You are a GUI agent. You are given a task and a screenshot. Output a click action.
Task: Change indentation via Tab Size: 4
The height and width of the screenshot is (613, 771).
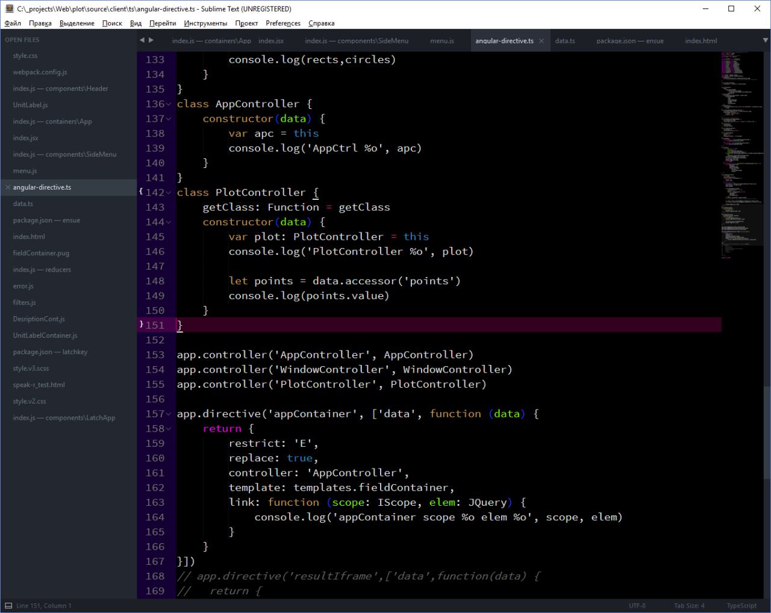point(689,605)
